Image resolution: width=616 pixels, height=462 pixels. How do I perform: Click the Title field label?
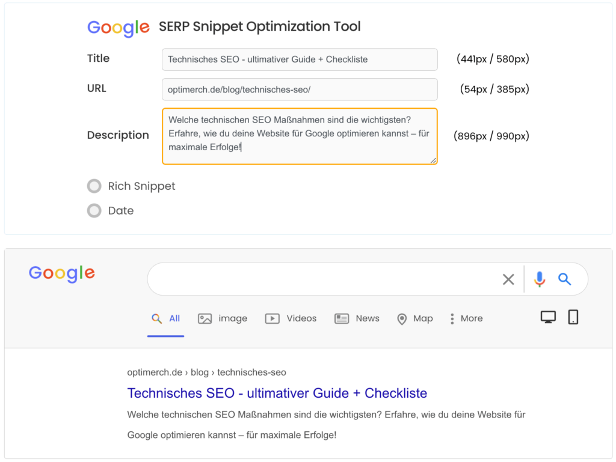[x=98, y=58]
